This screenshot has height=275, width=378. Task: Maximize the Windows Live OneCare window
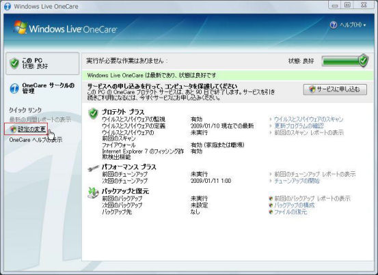(x=347, y=5)
